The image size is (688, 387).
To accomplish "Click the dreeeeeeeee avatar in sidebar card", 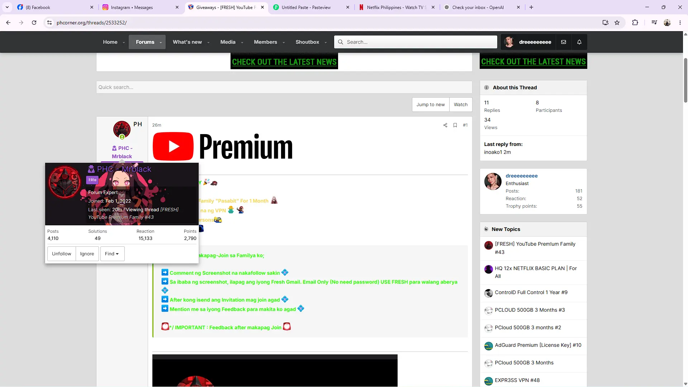I will click(x=493, y=181).
